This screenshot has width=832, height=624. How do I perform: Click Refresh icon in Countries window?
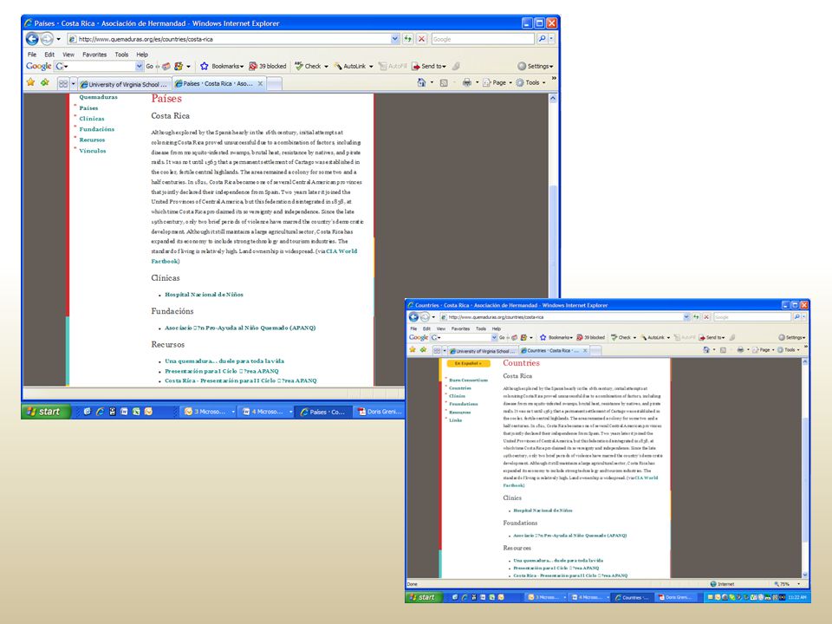tap(696, 317)
